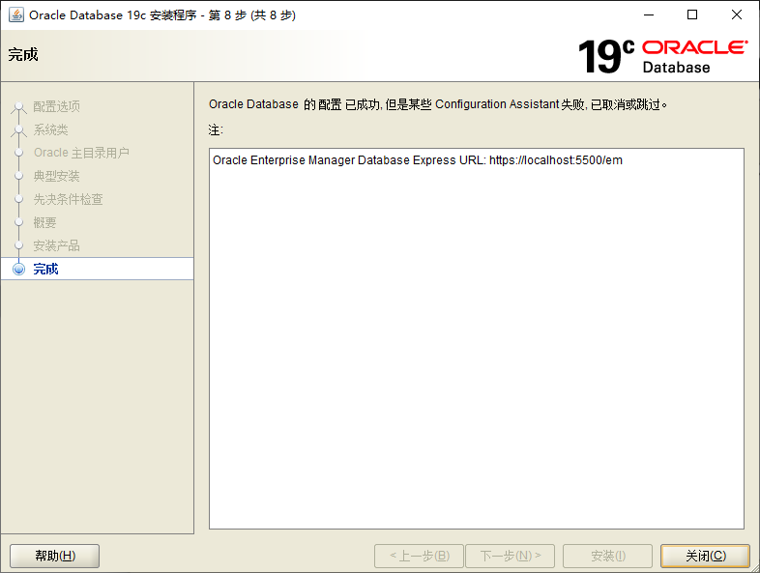Click inside the notes text area

(477, 338)
